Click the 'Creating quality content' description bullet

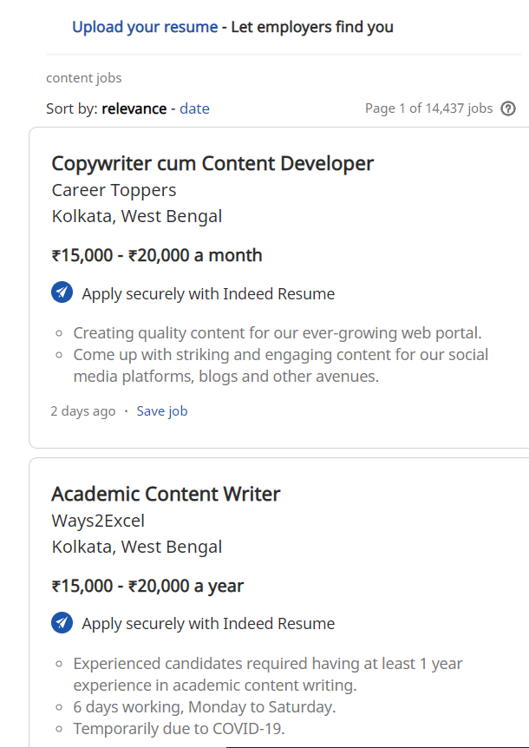278,333
